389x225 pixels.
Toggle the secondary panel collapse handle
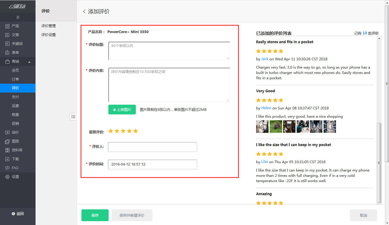tap(73, 117)
